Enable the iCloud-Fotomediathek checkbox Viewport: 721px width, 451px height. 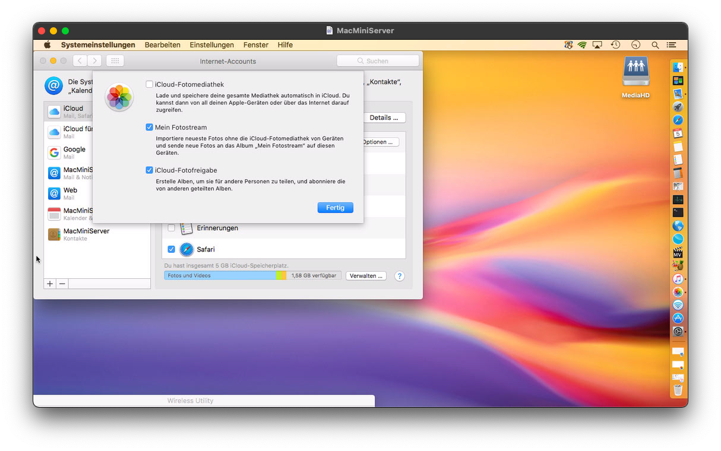coord(150,84)
